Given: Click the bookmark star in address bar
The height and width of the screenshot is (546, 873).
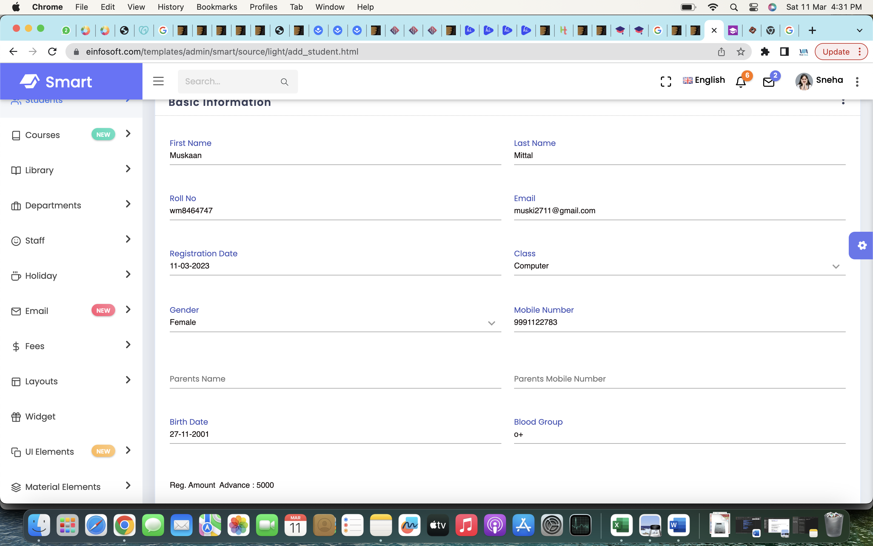Looking at the screenshot, I should (741, 52).
